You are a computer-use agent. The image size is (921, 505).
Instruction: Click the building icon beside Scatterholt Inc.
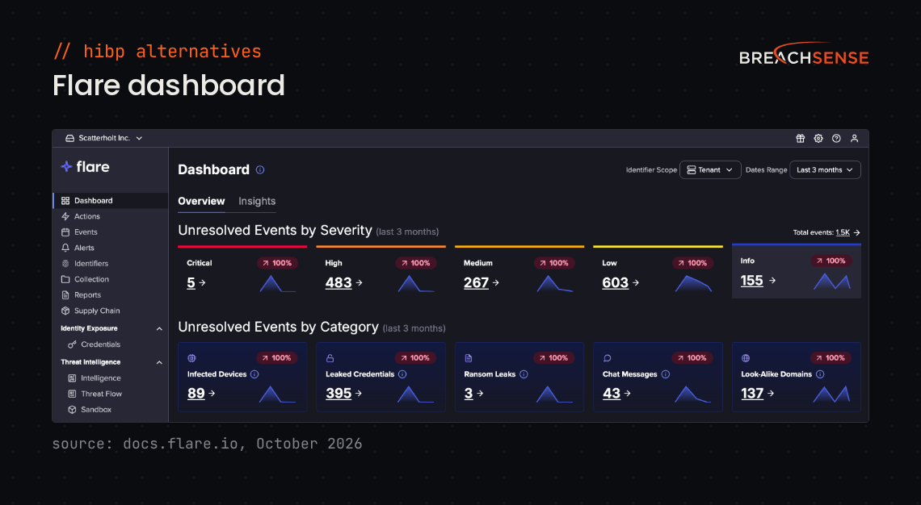click(x=70, y=139)
